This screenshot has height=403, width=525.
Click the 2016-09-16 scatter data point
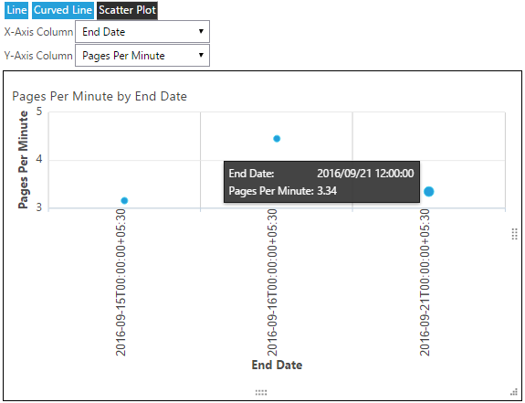coord(277,139)
